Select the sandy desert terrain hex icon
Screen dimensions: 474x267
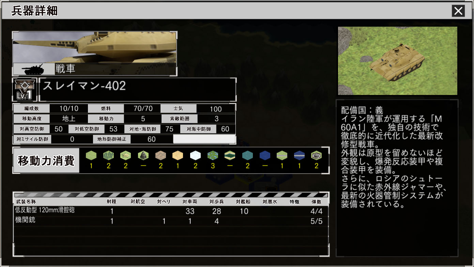(x=178, y=156)
